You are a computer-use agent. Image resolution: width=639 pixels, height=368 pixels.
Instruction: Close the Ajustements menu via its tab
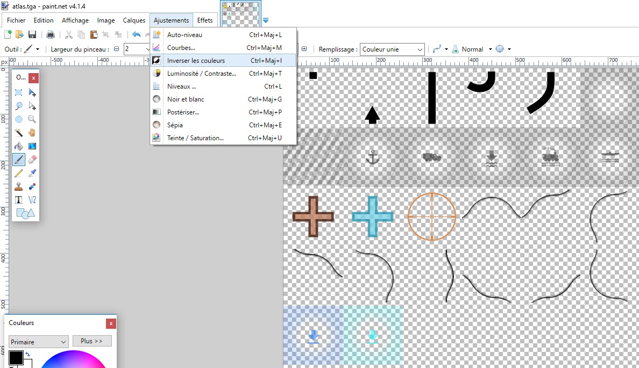click(x=171, y=20)
